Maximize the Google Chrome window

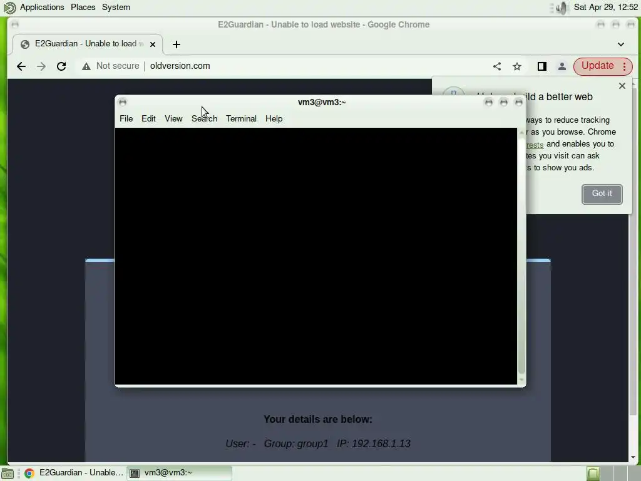[x=616, y=24]
